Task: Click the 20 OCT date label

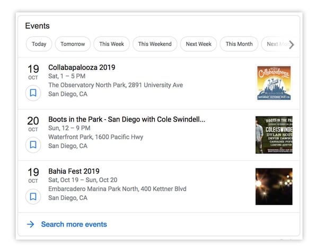Action: tap(33, 124)
